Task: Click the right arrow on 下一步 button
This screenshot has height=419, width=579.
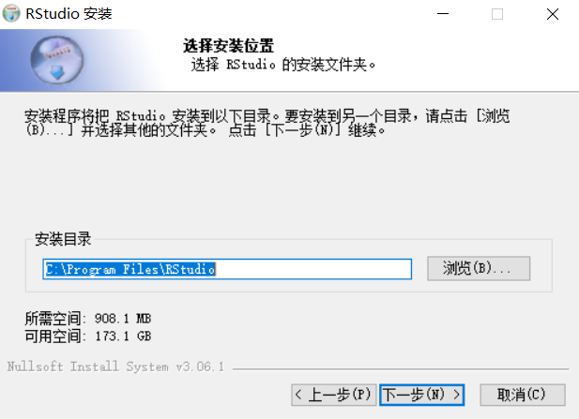Action: (x=457, y=395)
